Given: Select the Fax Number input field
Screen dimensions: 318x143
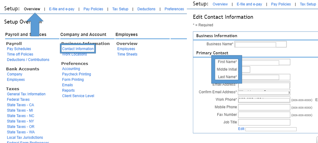Looking at the screenshot, I should point(264,115).
